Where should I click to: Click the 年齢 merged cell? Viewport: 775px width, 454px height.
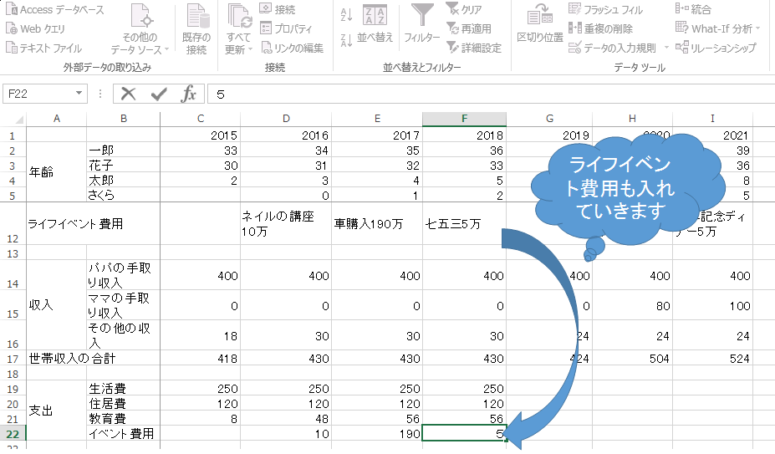(x=56, y=172)
